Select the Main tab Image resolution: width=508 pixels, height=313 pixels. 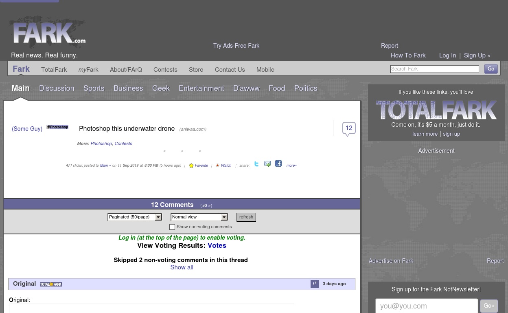[21, 88]
